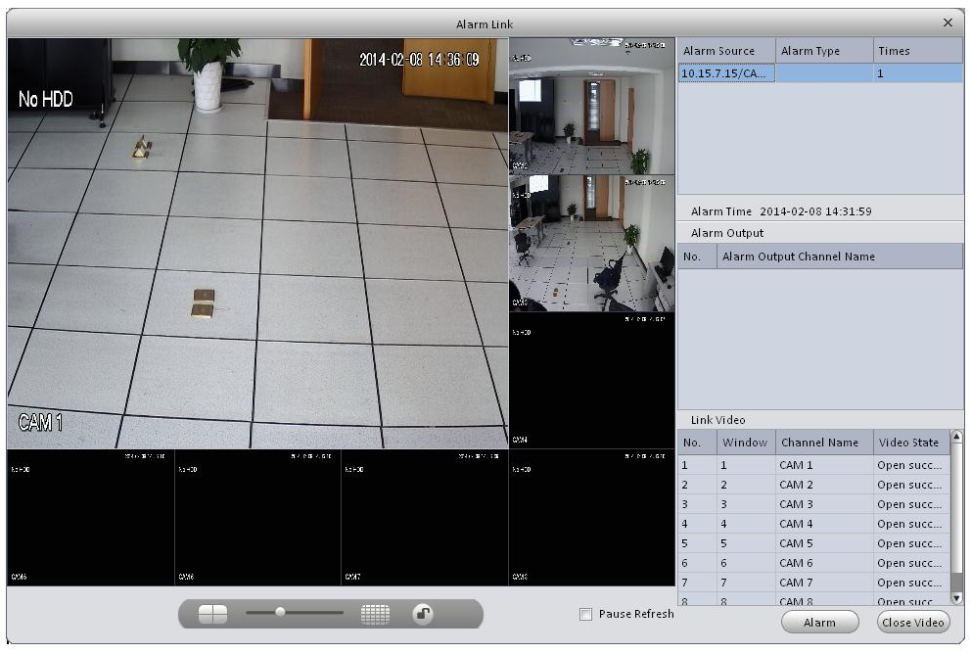Click the Video State cell for CAM 2
This screenshot has width=971, height=653.
click(x=910, y=485)
